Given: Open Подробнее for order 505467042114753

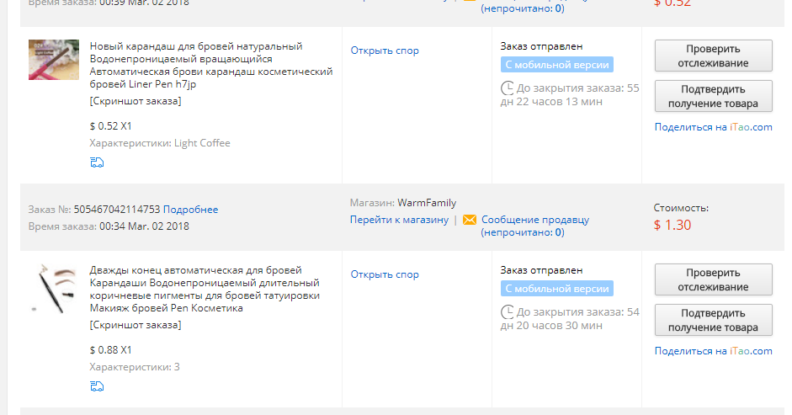Looking at the screenshot, I should click(190, 210).
